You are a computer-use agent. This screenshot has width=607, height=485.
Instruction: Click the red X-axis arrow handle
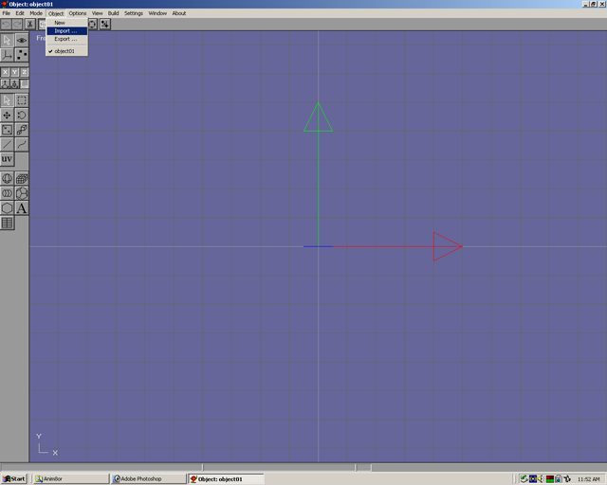[x=448, y=246]
